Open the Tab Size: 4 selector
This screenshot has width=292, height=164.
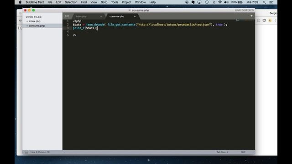coord(222,152)
